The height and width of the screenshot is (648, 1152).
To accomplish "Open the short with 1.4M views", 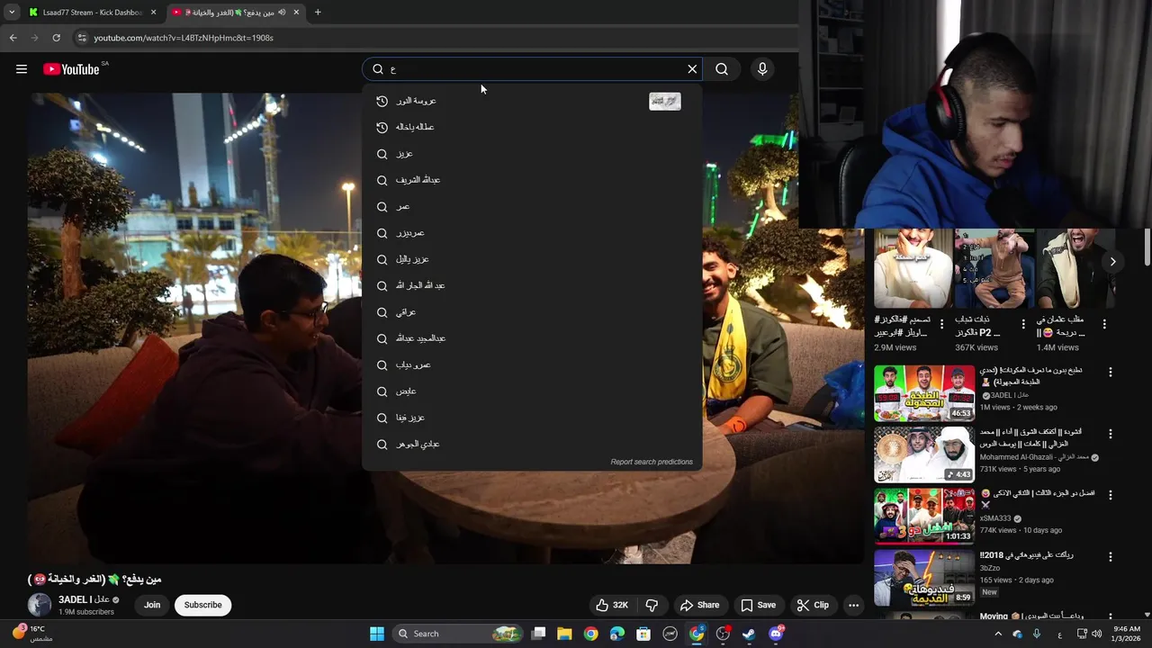I will tap(1075, 268).
